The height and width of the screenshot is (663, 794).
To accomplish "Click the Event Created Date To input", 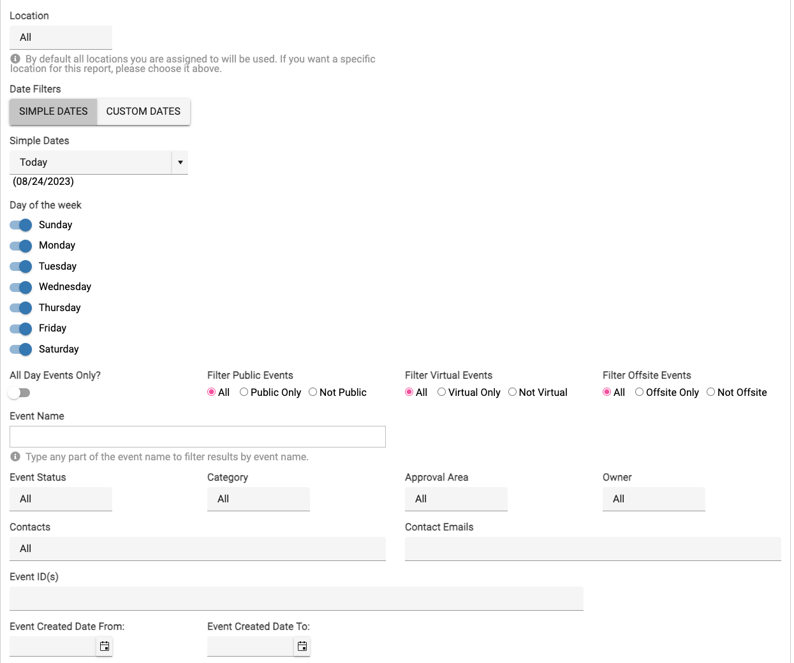I will [251, 646].
